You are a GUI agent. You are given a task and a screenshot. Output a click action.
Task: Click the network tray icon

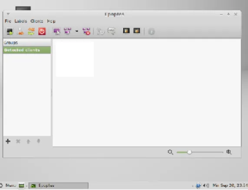(x=198, y=185)
